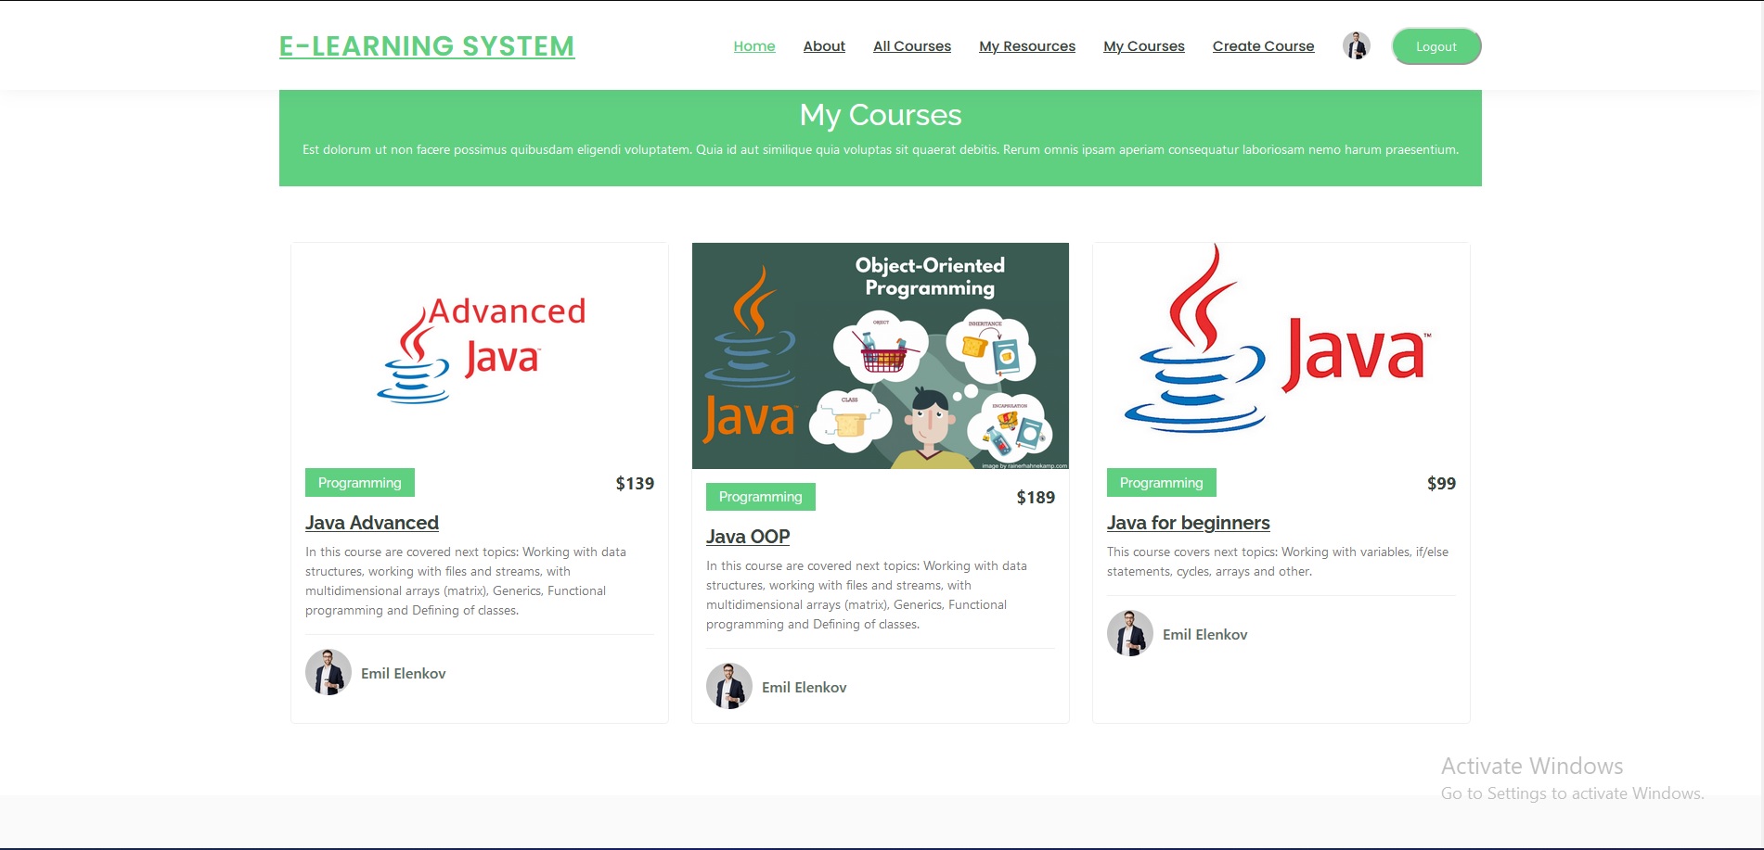The height and width of the screenshot is (850, 1764).
Task: Select the Programming tag on Java OOP card
Action: click(x=760, y=496)
